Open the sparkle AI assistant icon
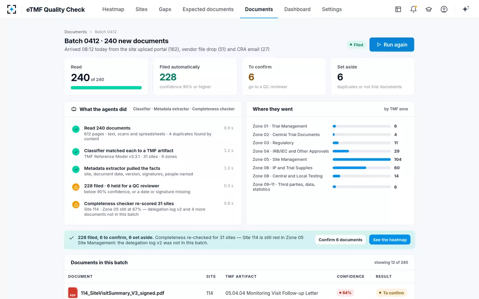 tap(465, 9)
